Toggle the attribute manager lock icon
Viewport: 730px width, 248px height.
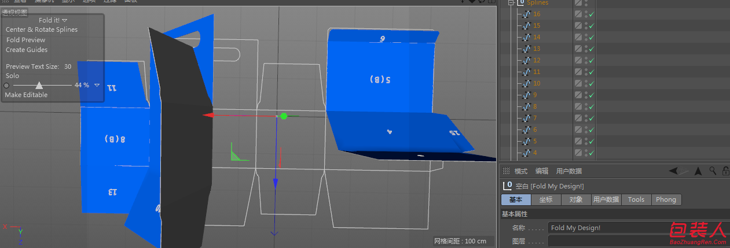pos(726,171)
